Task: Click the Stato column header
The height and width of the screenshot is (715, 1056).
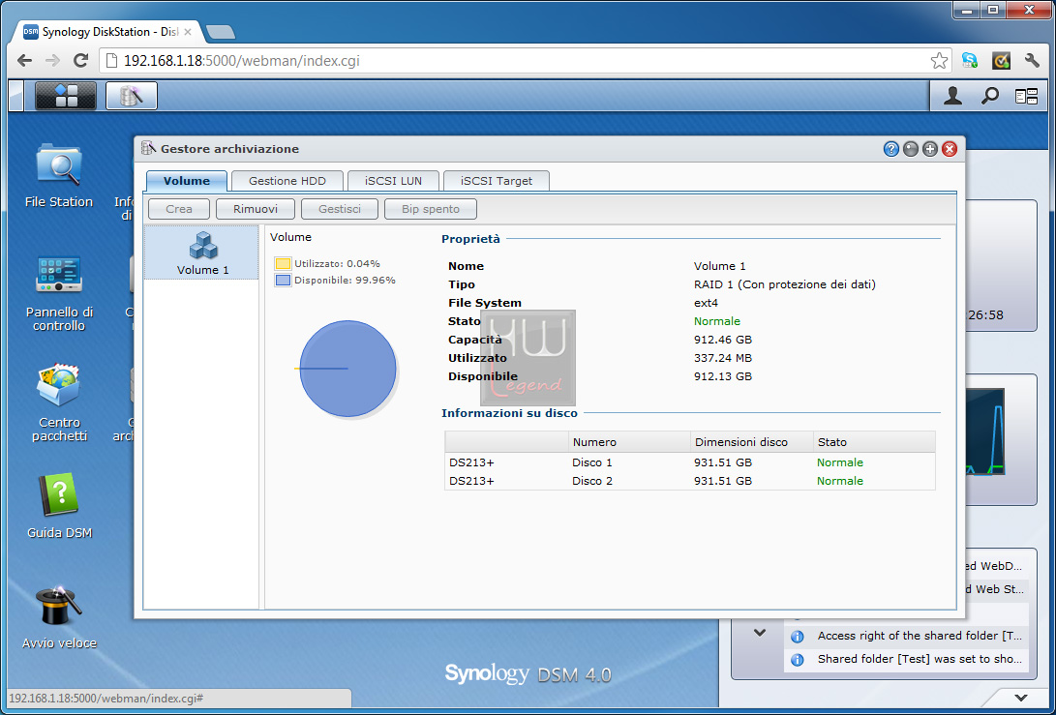Action: tap(874, 441)
